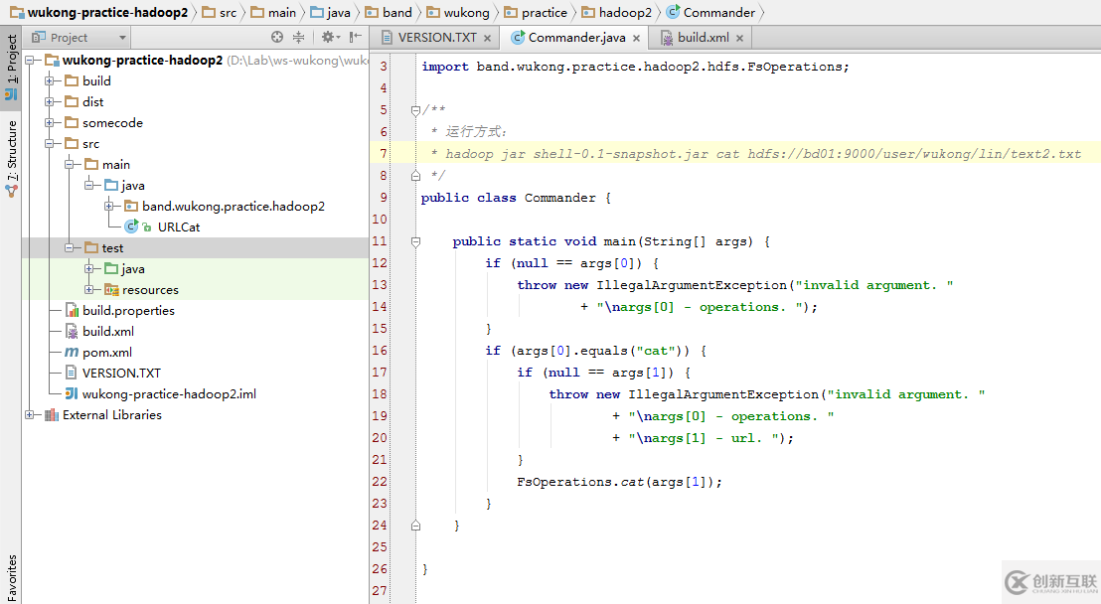Collapse the test folder node
This screenshot has height=604, width=1101.
tap(70, 248)
